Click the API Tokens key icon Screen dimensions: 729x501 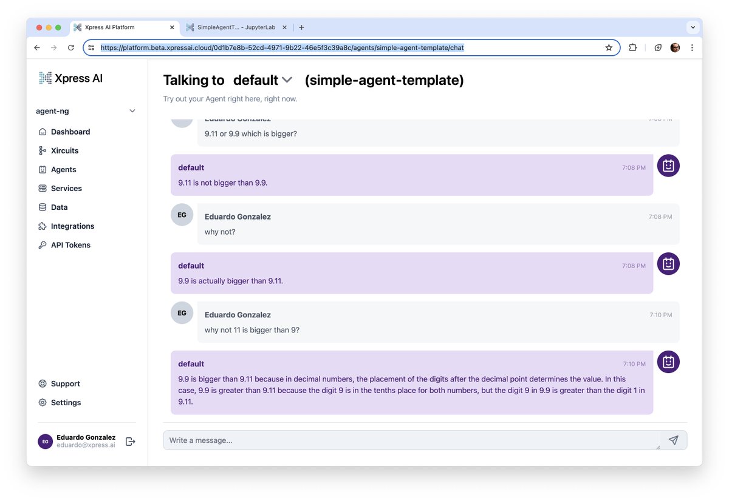point(43,244)
